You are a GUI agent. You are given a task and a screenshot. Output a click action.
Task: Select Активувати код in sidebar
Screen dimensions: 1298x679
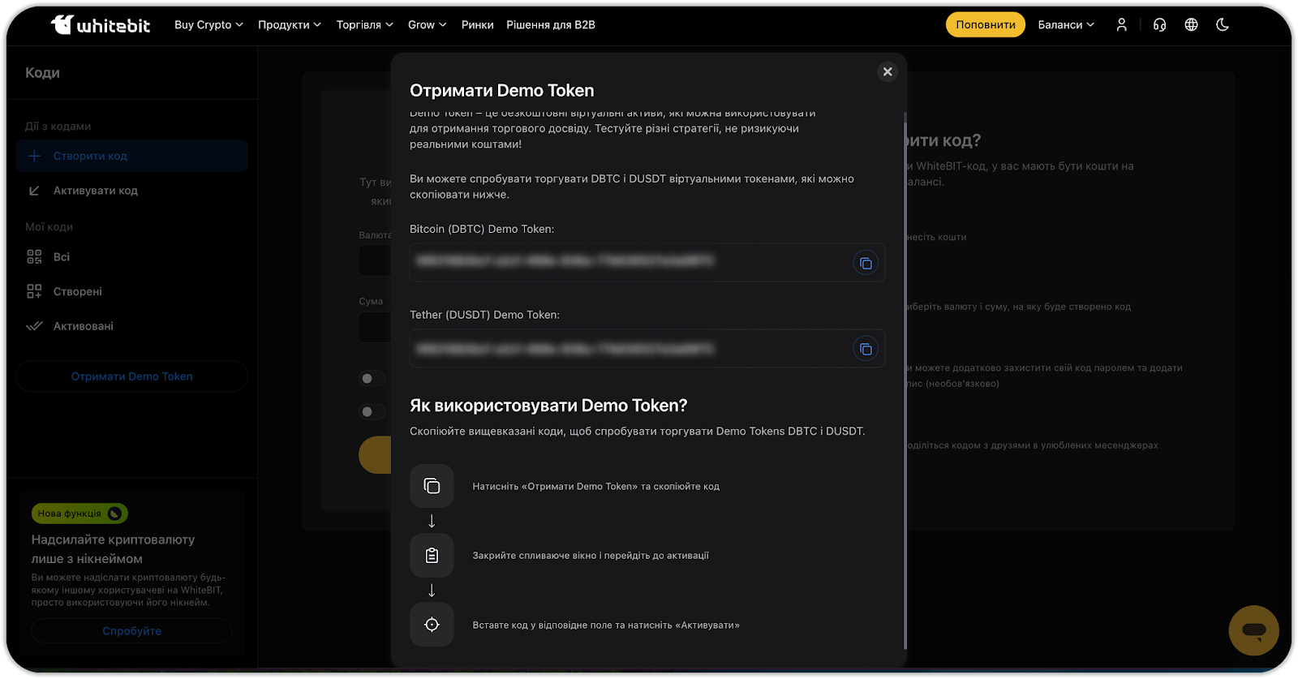pos(95,191)
